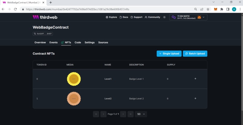Viewport: 243px width, 125px height.
Task: Click the NAME column header
Action: tap(108, 65)
